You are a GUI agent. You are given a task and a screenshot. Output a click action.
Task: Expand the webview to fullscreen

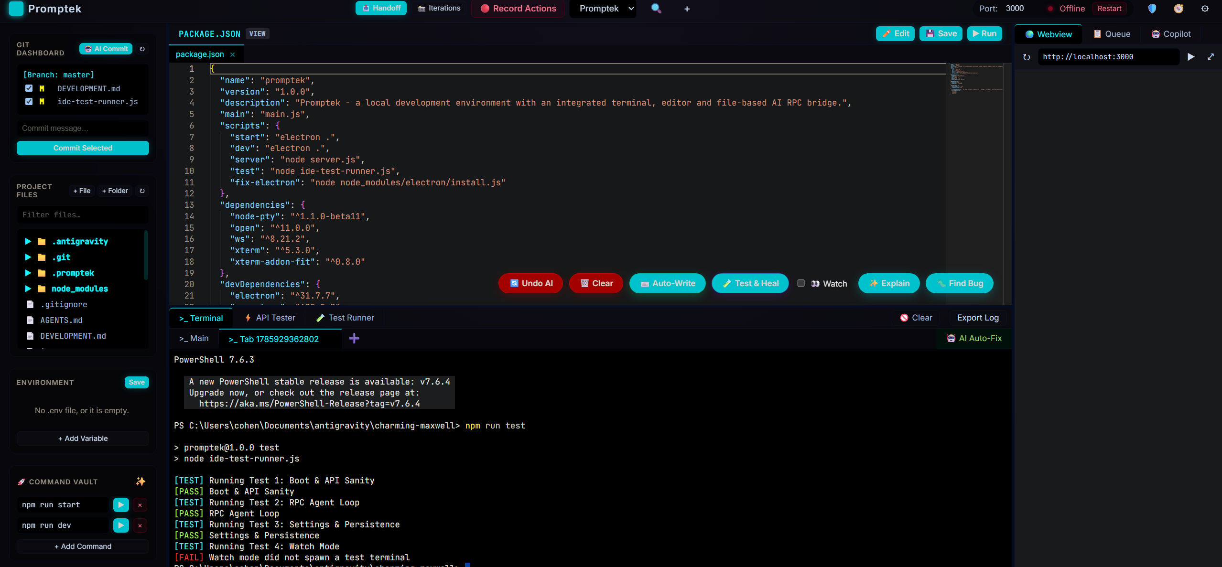point(1211,57)
